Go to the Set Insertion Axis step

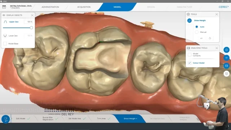pos(157,118)
